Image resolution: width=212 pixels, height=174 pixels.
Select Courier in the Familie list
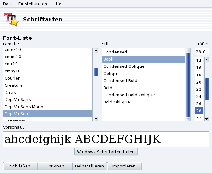click(x=12, y=78)
